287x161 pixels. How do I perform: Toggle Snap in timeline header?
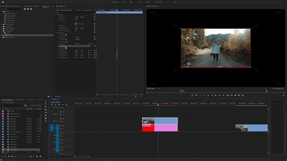click(x=55, y=105)
